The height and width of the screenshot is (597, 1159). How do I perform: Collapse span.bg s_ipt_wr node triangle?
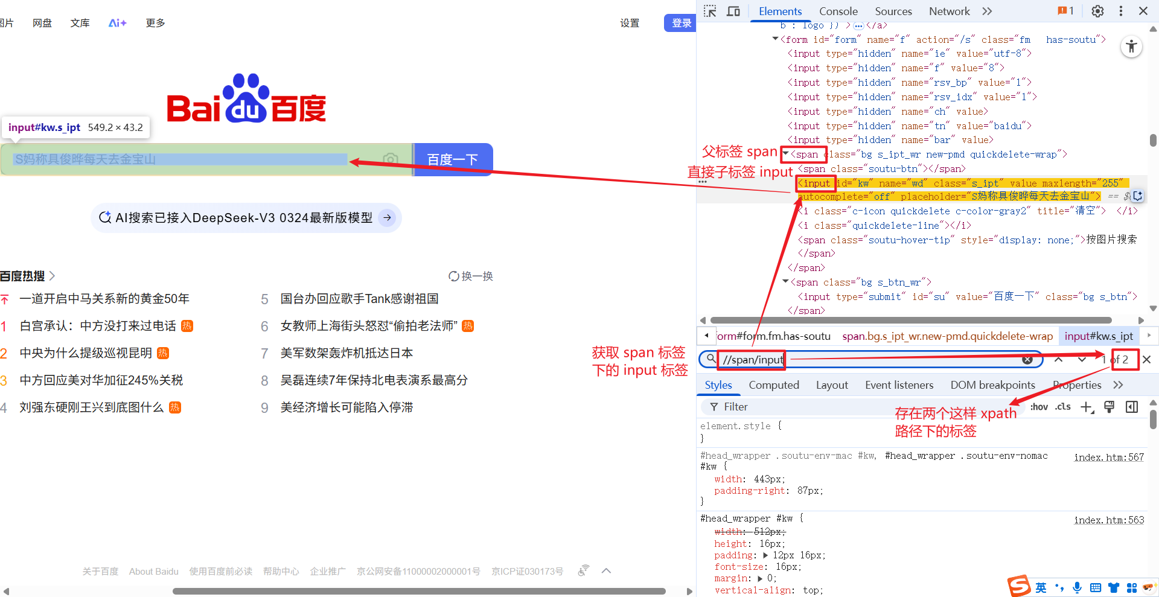tap(785, 154)
